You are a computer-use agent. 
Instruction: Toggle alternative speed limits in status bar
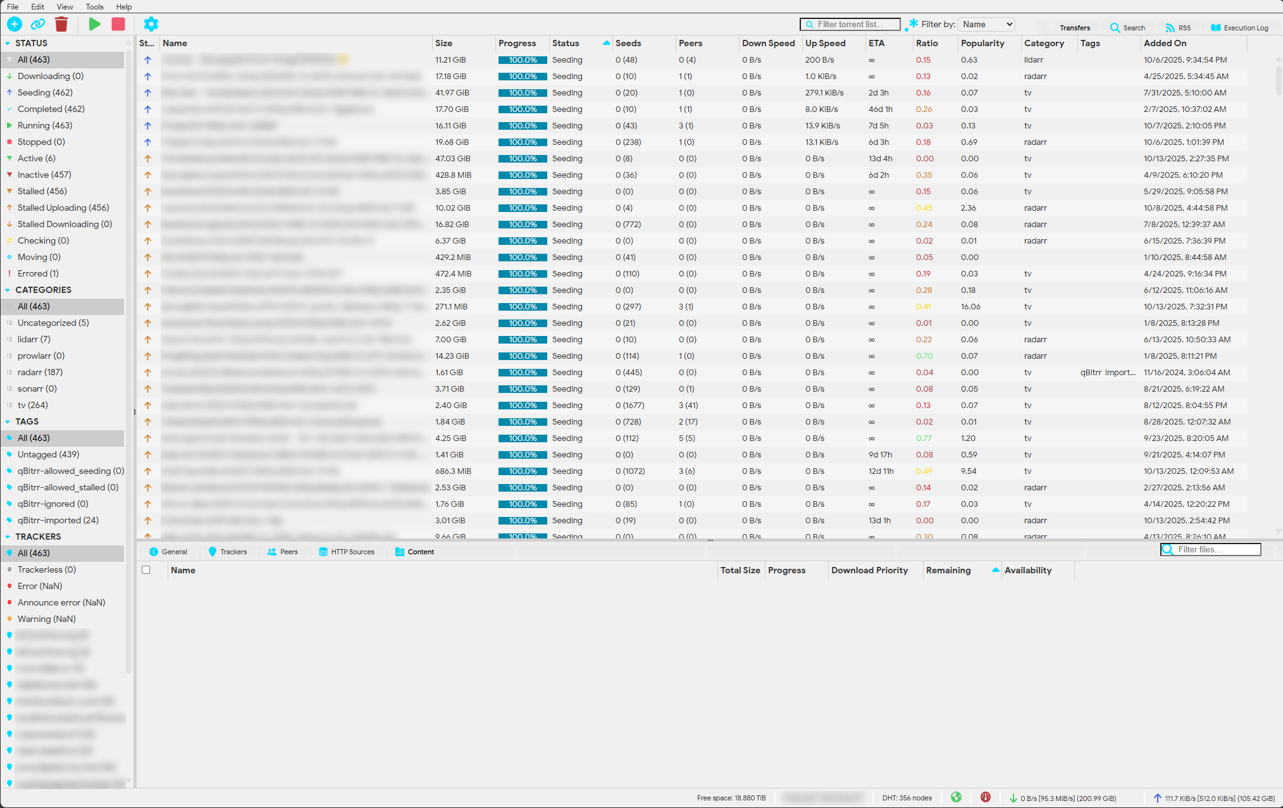pos(986,798)
